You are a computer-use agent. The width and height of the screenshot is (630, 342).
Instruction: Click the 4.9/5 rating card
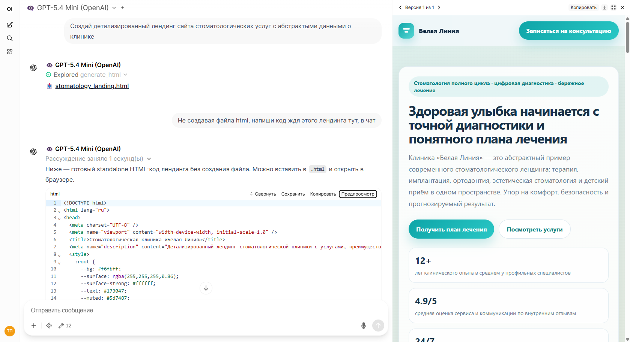[508, 306]
